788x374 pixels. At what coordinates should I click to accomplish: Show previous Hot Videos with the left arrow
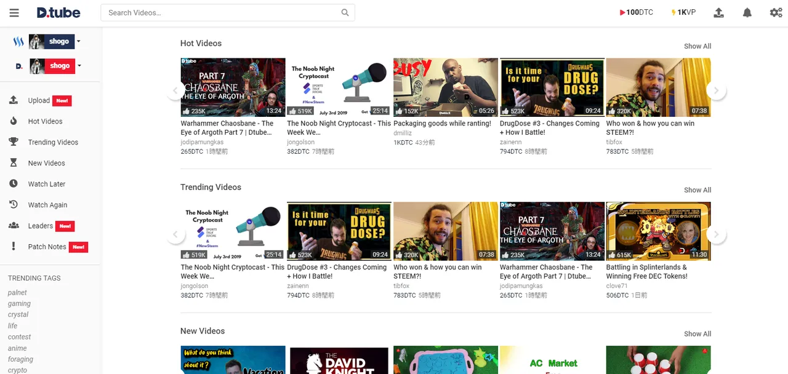pyautogui.click(x=175, y=90)
